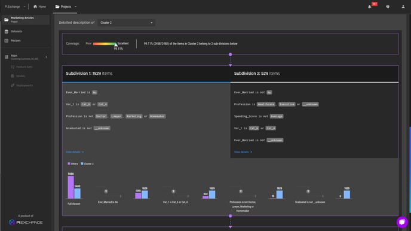
Task: Expand Subdivision 2 with View details
Action: [x=243, y=152]
